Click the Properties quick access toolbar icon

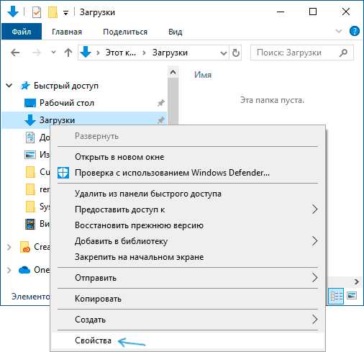37,12
